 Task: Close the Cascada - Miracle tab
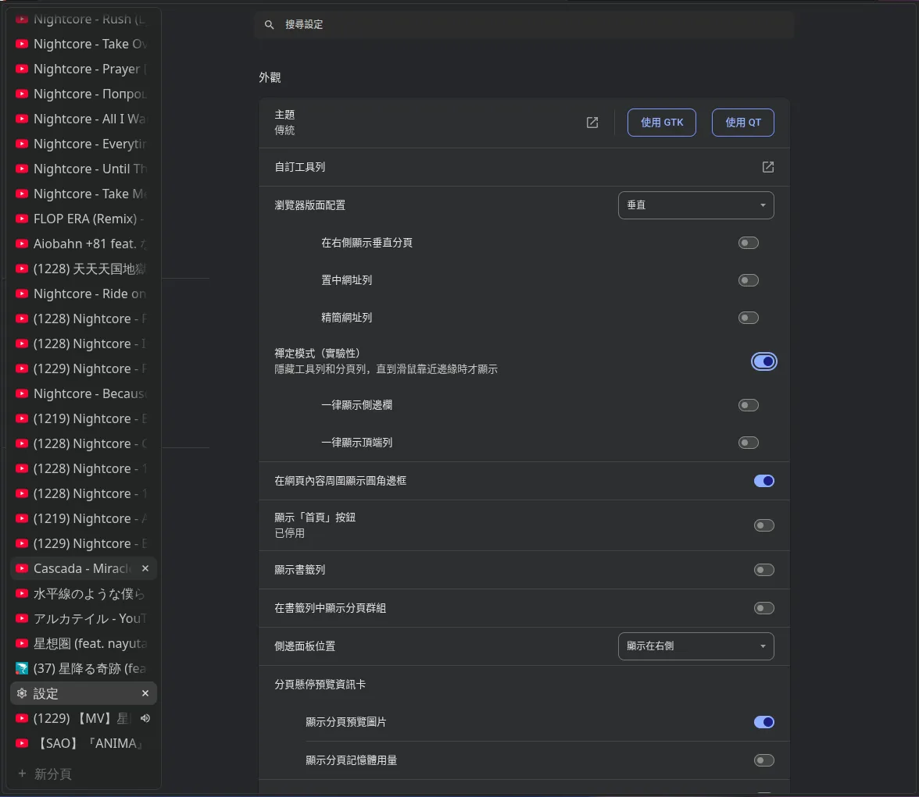click(x=145, y=568)
